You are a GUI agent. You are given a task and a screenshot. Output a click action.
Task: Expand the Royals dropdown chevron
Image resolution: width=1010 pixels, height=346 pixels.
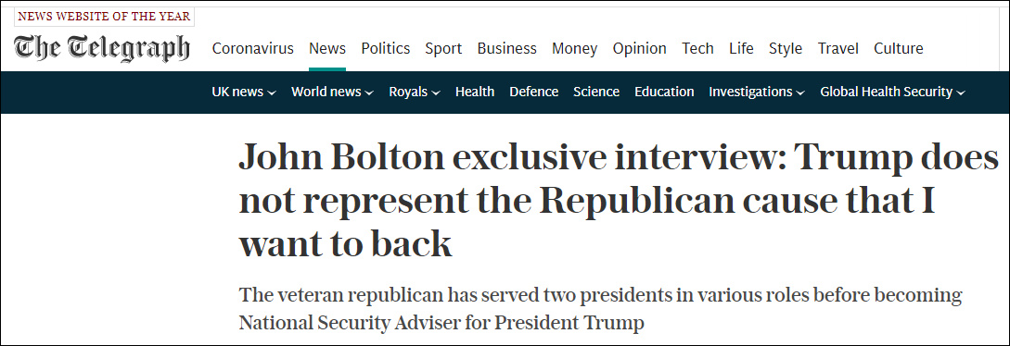(436, 93)
